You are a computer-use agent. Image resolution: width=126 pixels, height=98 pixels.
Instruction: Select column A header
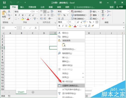pos(10,33)
